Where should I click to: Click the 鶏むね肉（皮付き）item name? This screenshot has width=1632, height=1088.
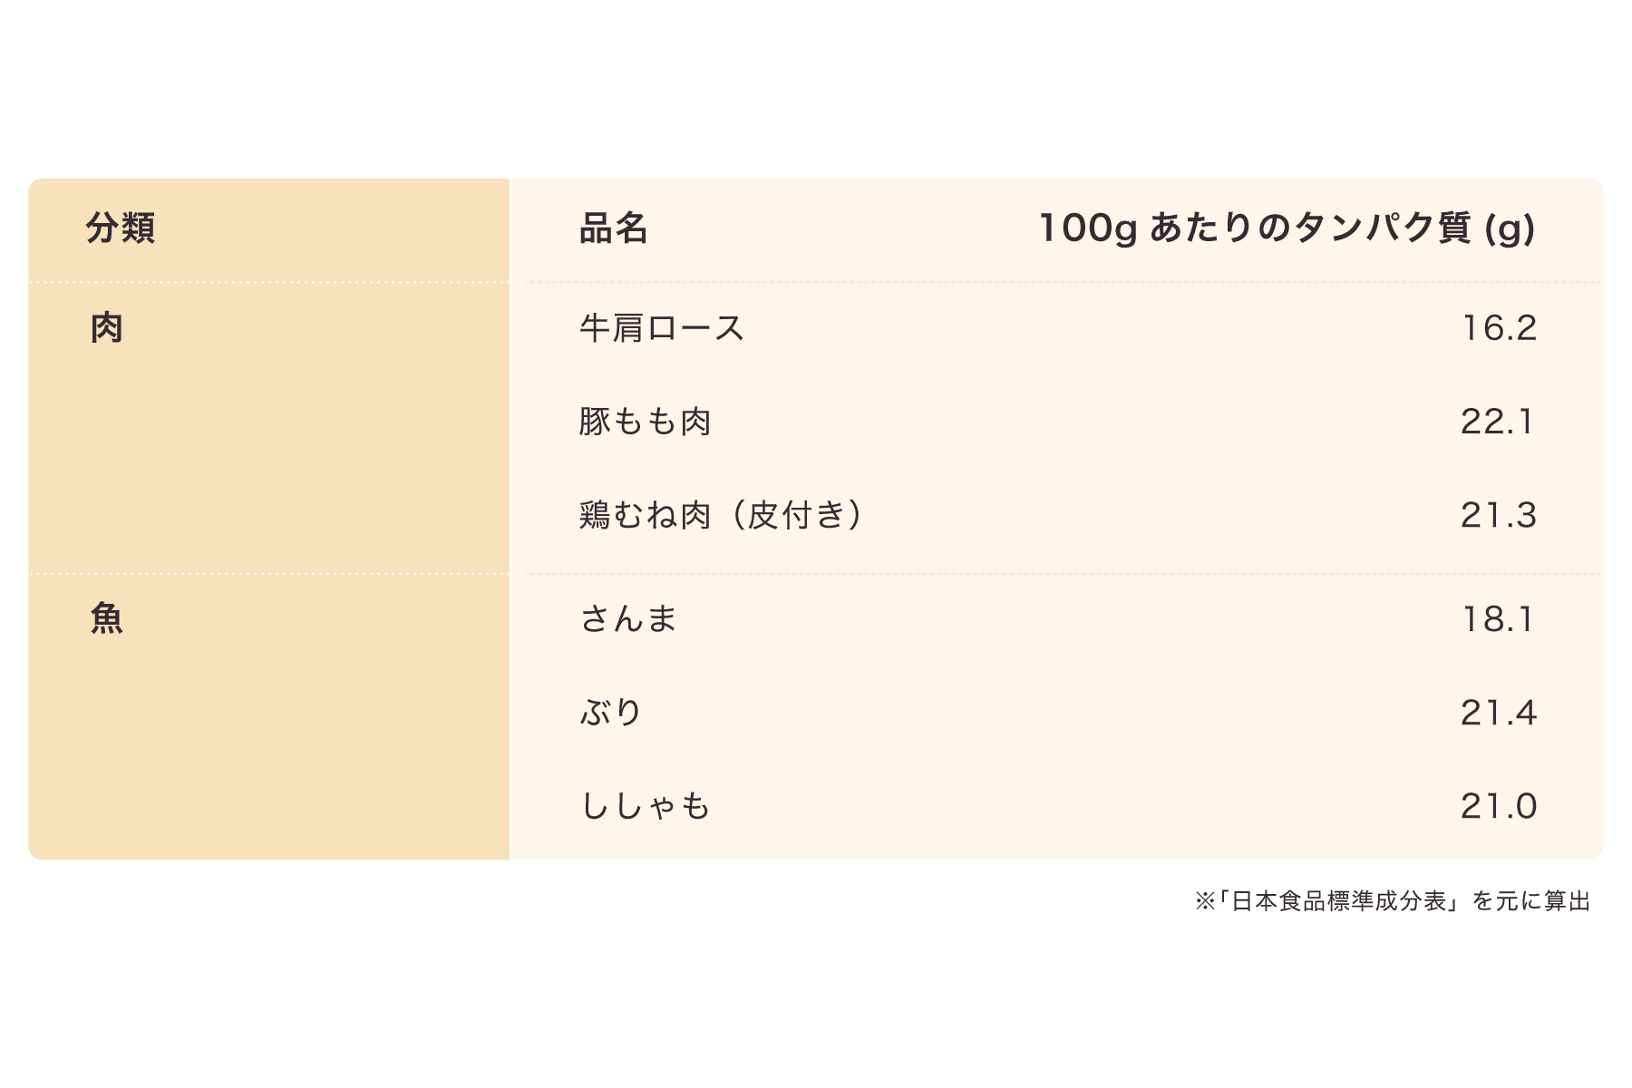pyautogui.click(x=721, y=515)
